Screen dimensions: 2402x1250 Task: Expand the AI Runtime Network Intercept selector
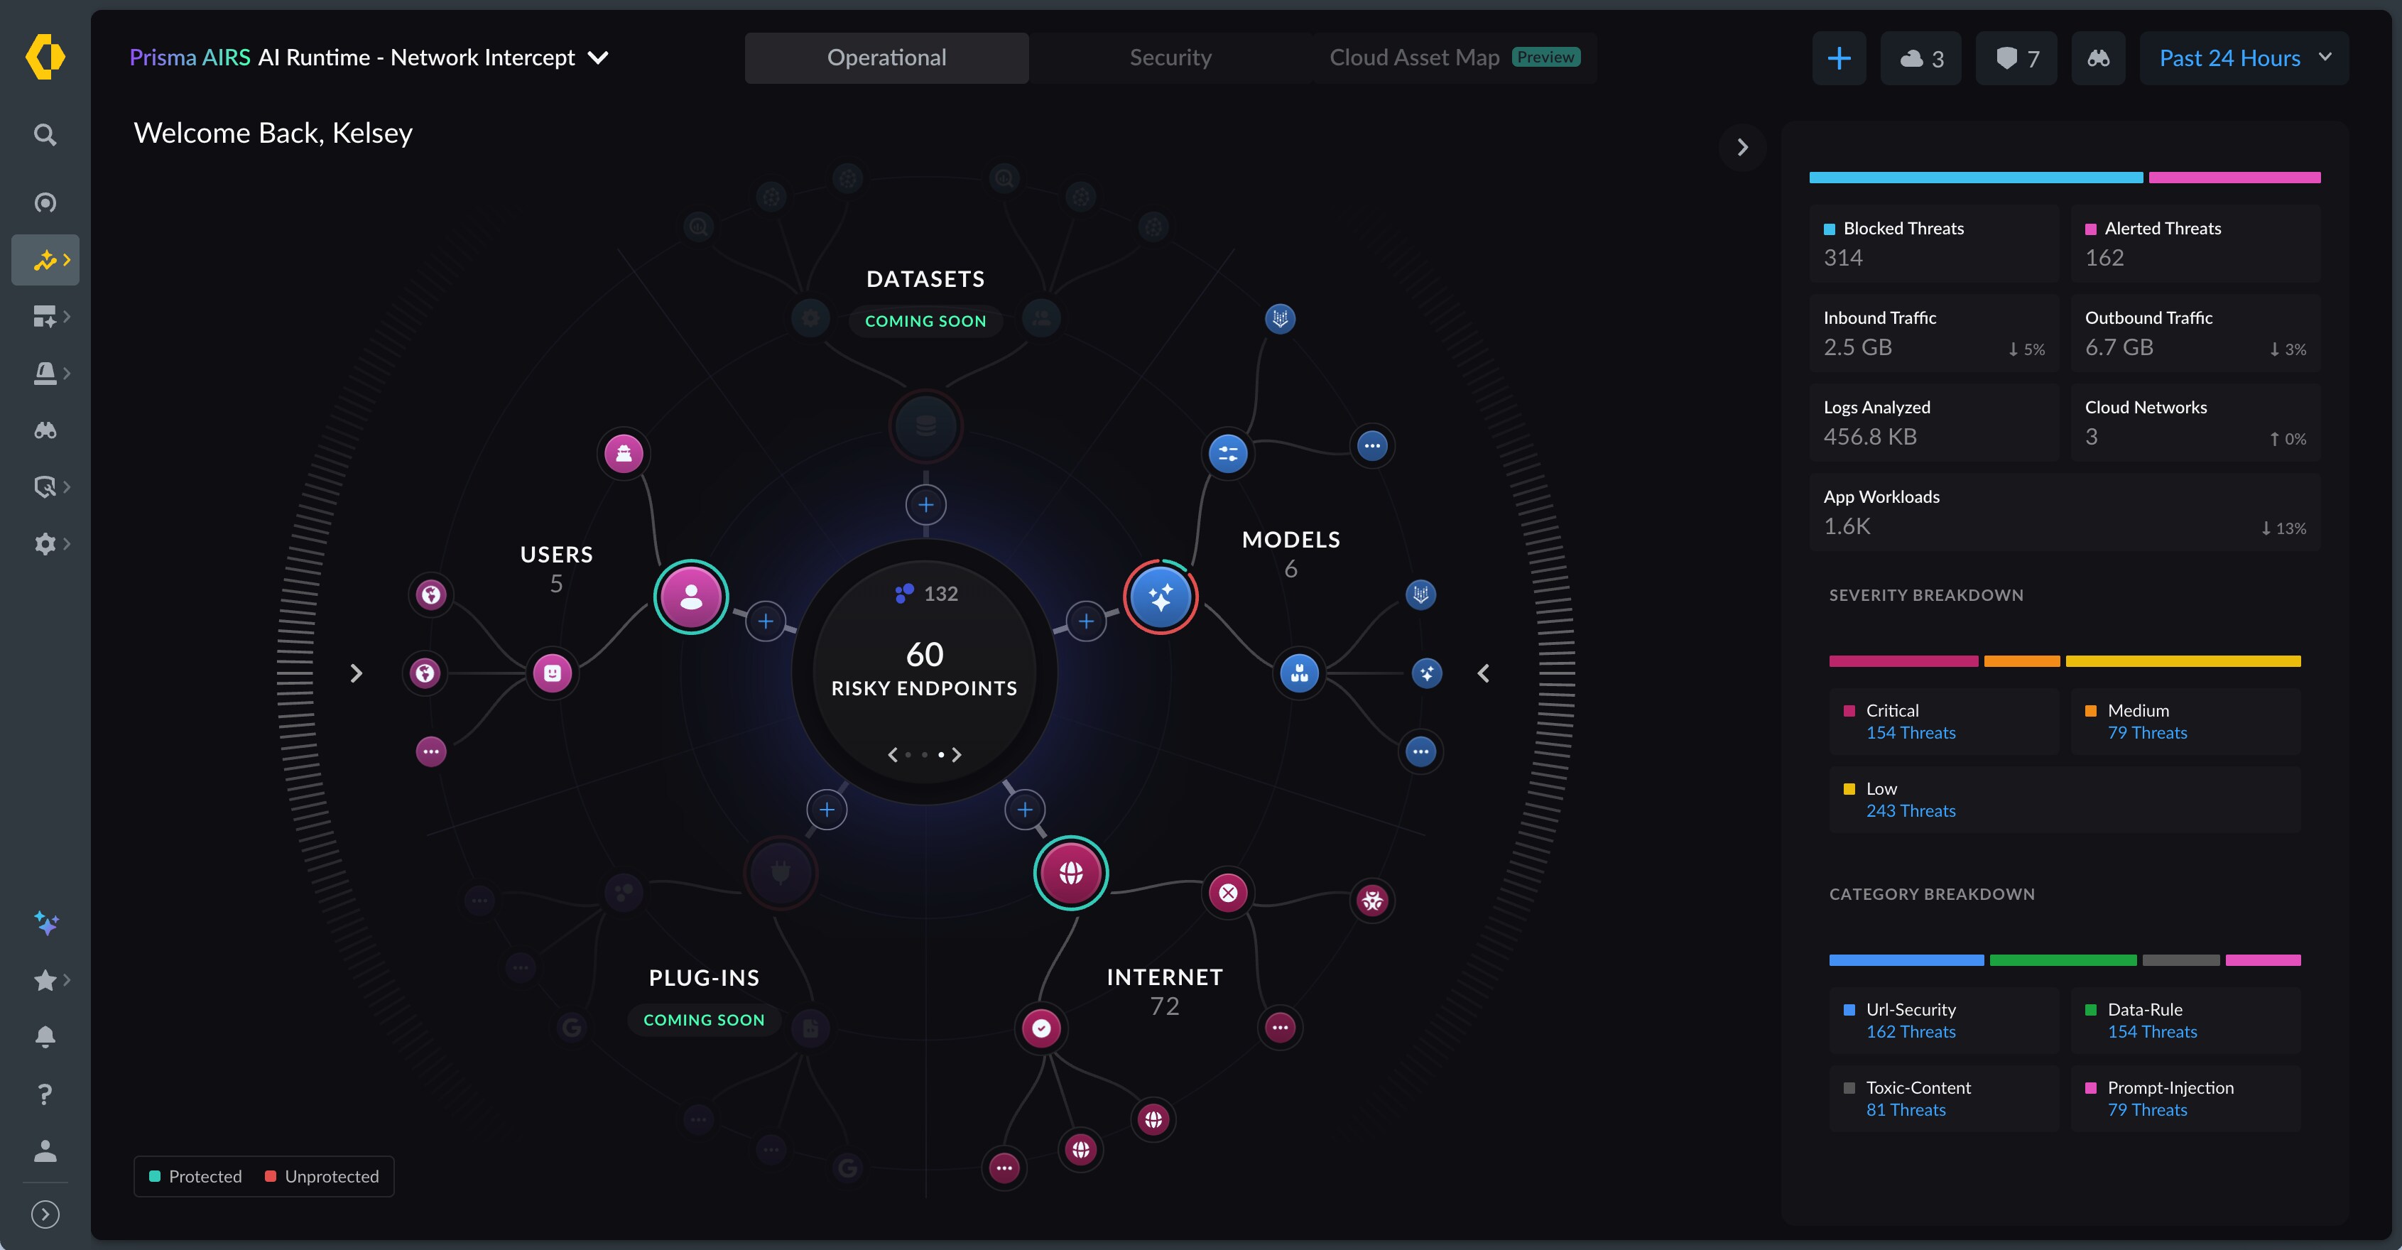[x=599, y=58]
